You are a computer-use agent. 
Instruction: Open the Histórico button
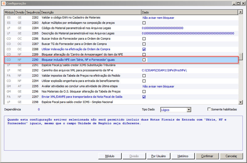(x=183, y=156)
